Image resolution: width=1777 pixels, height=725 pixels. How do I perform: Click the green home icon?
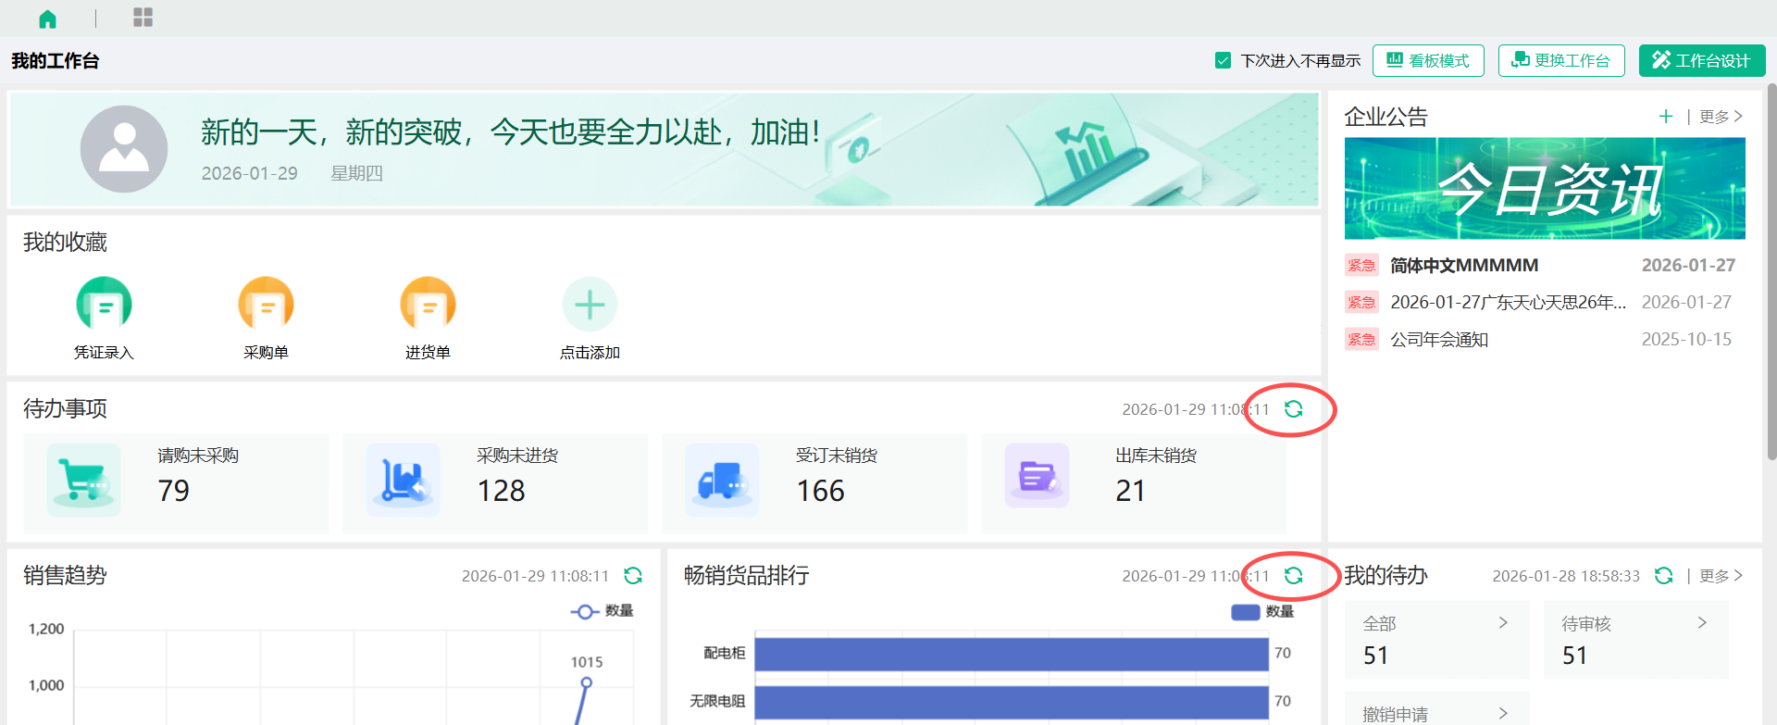pyautogui.click(x=47, y=19)
